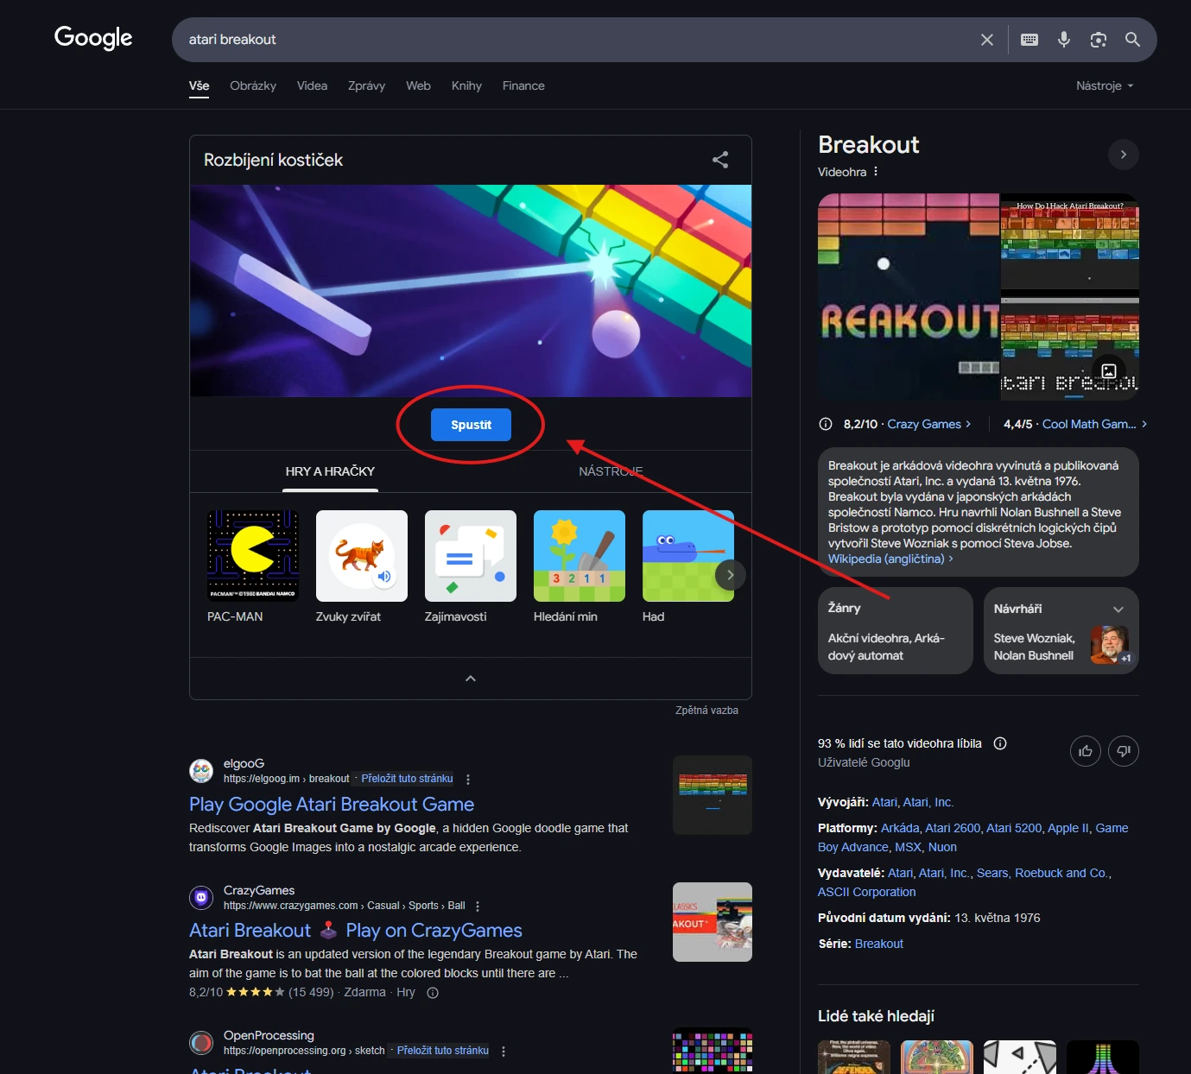1191x1074 pixels.
Task: Select HRY A HRAČKY tab
Action: coord(330,471)
